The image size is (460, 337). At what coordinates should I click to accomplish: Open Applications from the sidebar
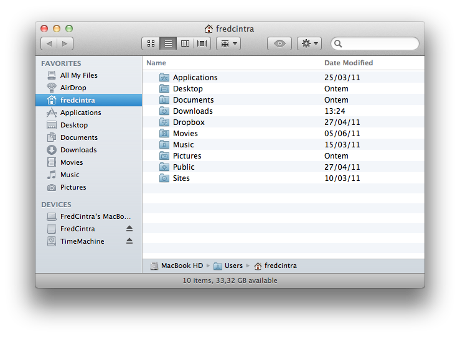coord(88,113)
